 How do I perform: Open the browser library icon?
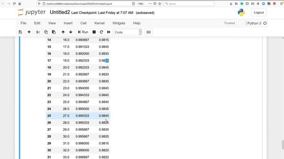tap(237, 4)
